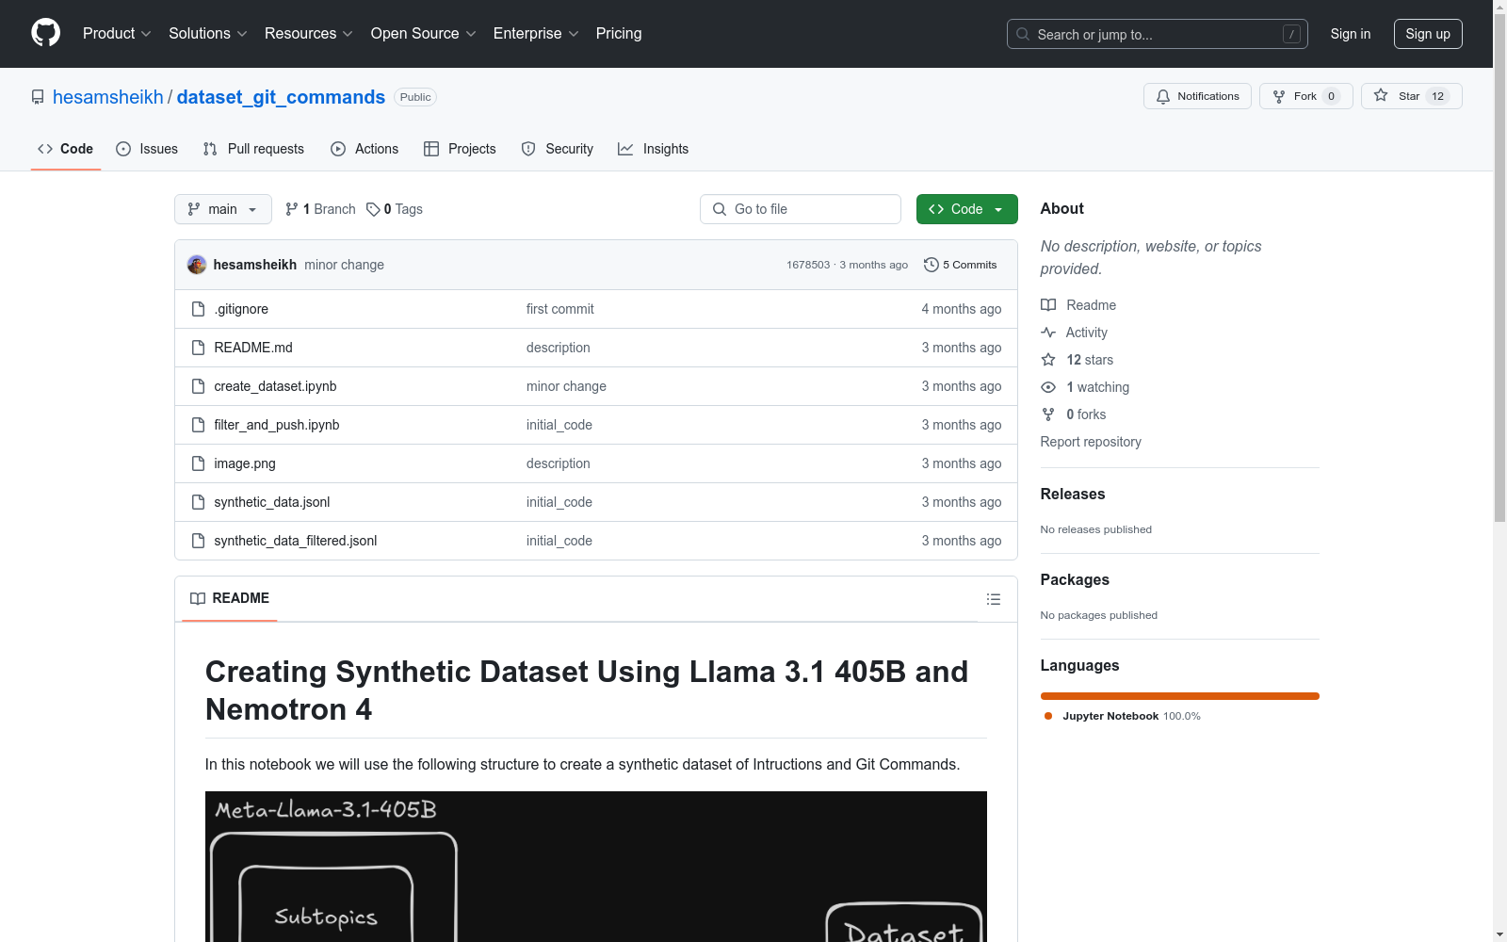Click the star icon beside 12 stars

point(1048,360)
